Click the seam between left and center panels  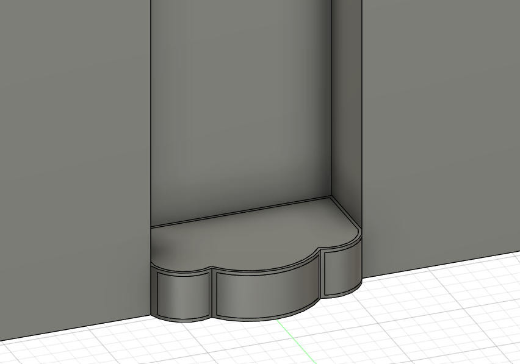click(212, 294)
